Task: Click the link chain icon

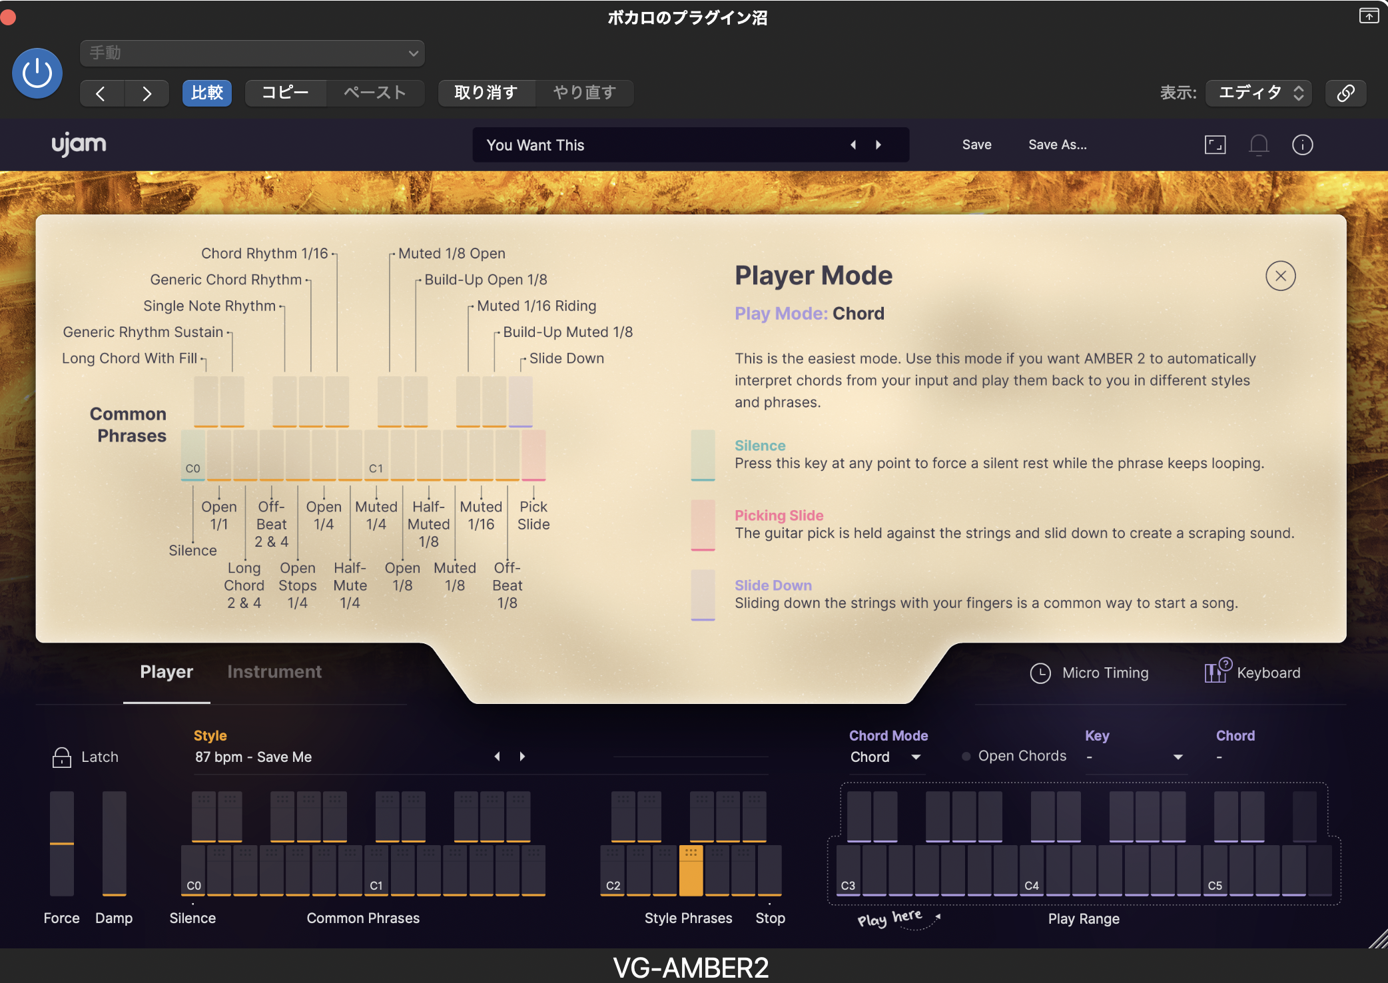Action: pyautogui.click(x=1346, y=93)
